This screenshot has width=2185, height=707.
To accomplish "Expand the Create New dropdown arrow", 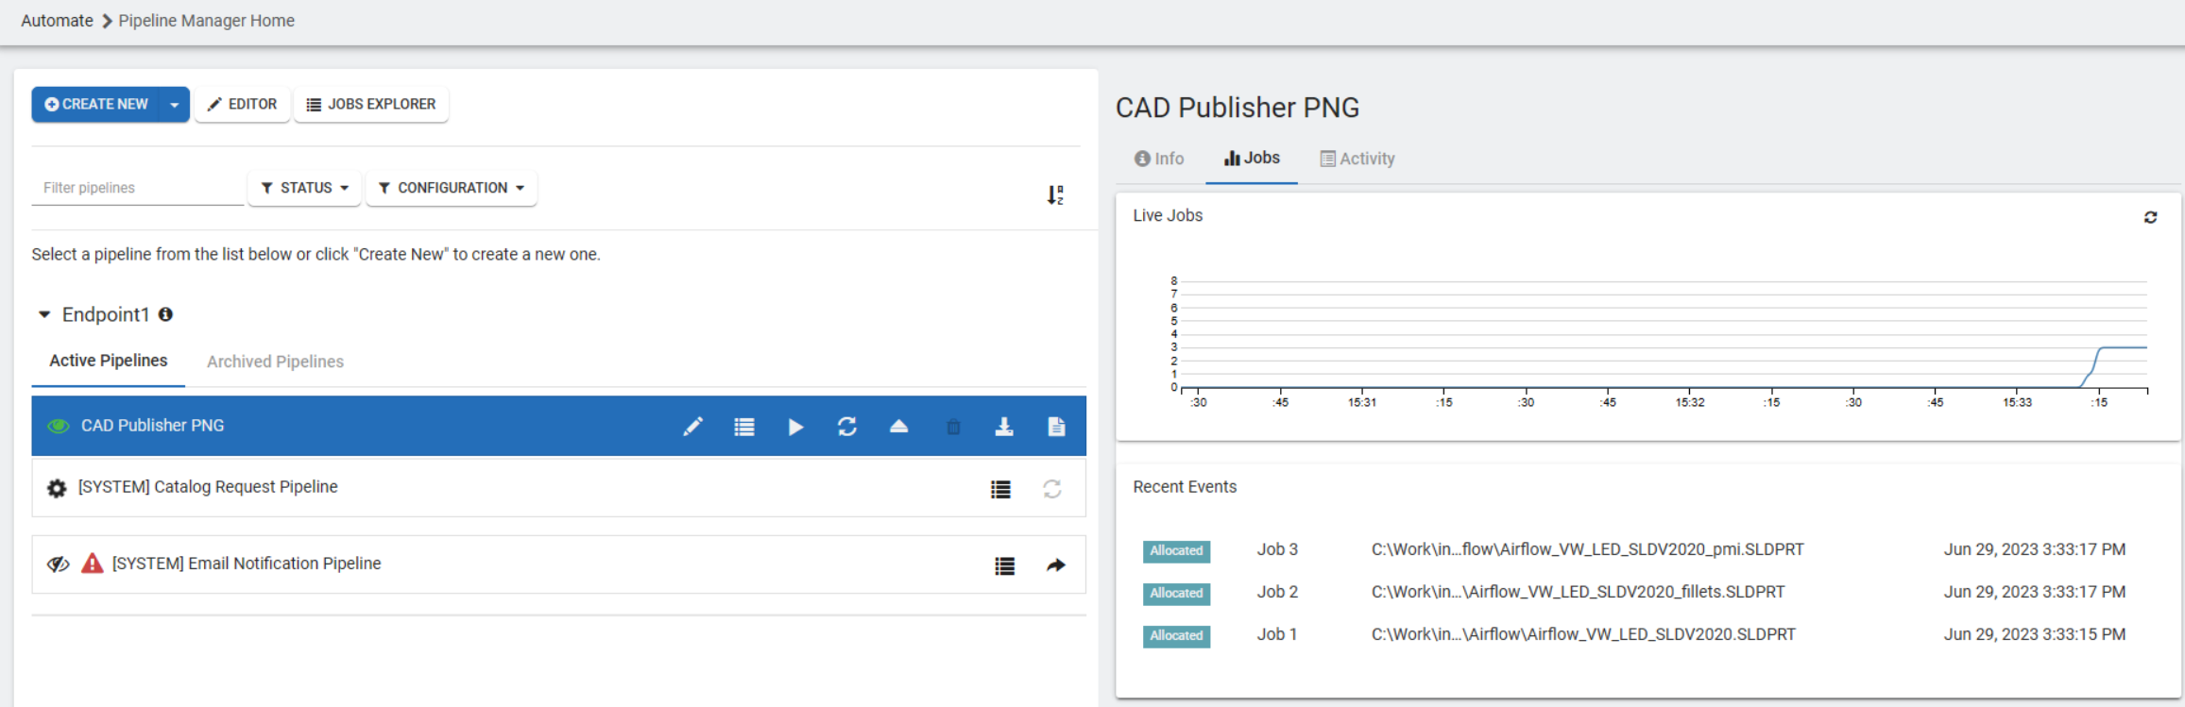I will pyautogui.click(x=175, y=105).
